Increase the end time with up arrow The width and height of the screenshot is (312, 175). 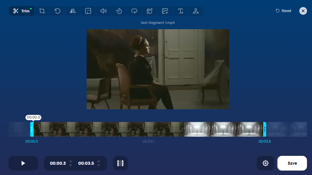(x=99, y=161)
